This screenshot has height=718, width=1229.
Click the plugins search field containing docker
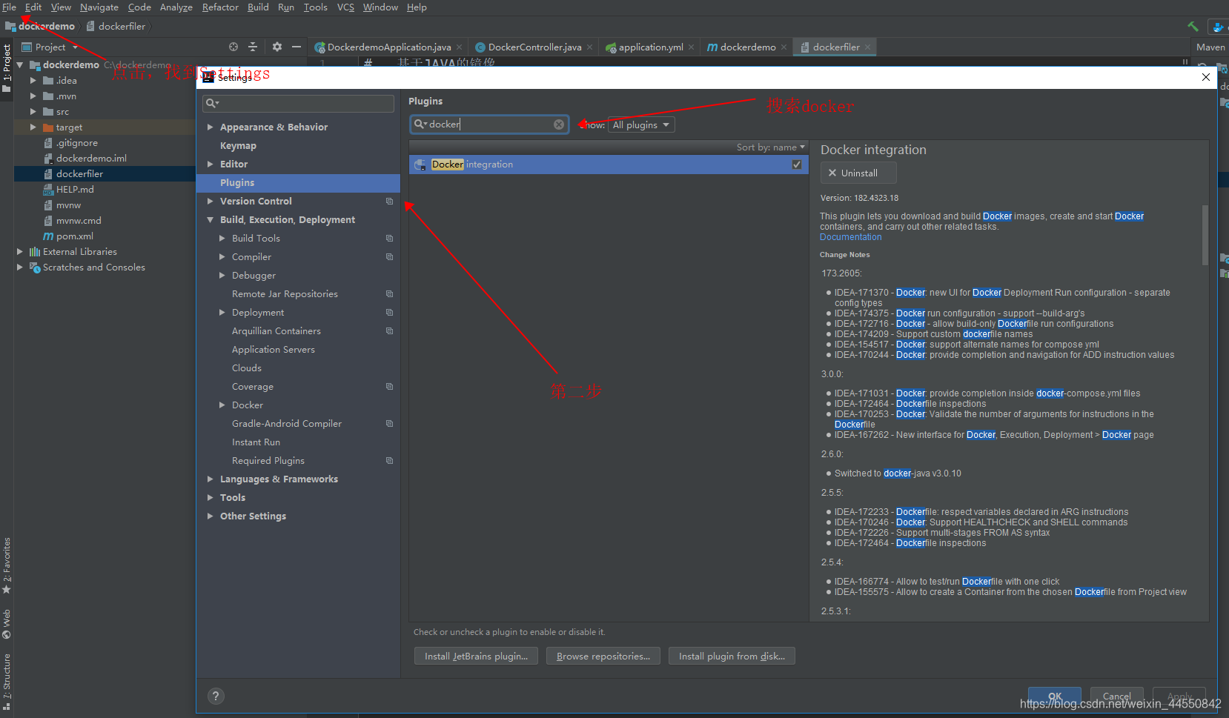point(489,124)
